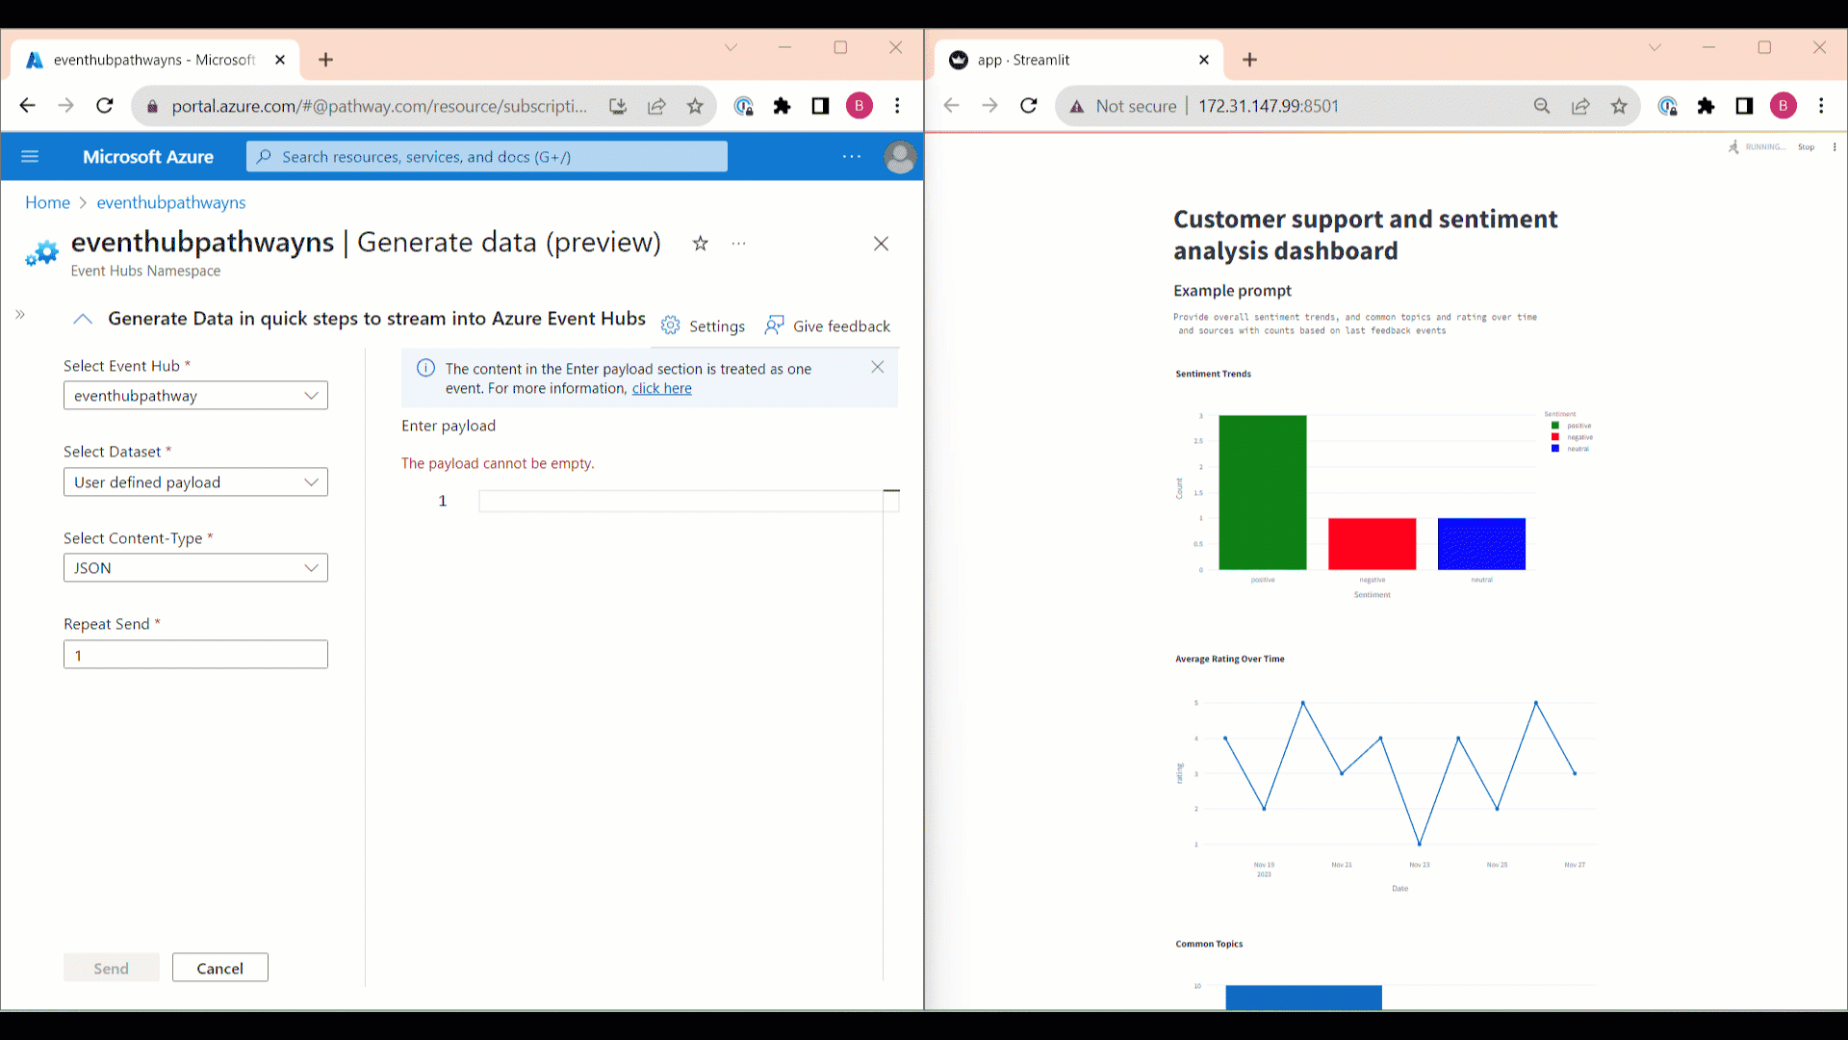This screenshot has height=1040, width=1848.
Task: Go back in Streamlit browser window
Action: tap(952, 106)
